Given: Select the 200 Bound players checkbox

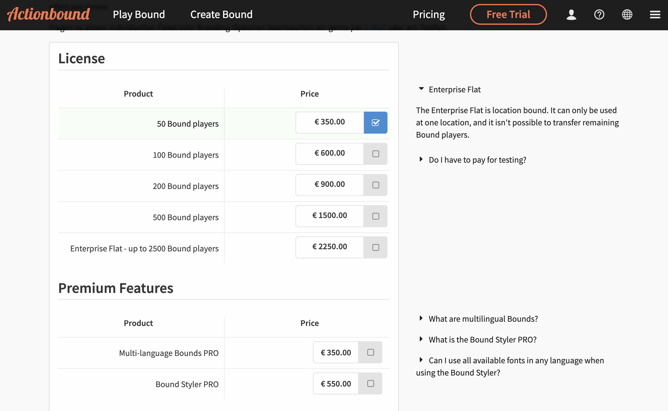Looking at the screenshot, I should [376, 185].
